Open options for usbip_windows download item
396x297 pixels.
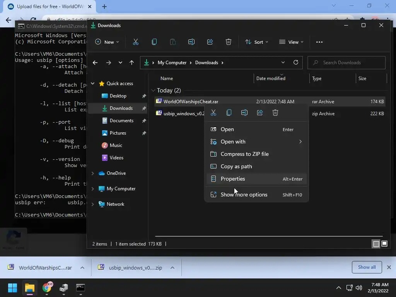coord(172,268)
